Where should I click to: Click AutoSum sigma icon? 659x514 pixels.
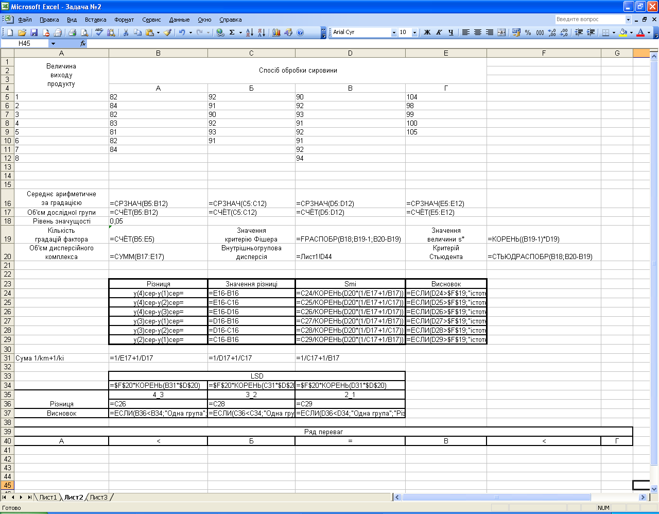coord(232,32)
